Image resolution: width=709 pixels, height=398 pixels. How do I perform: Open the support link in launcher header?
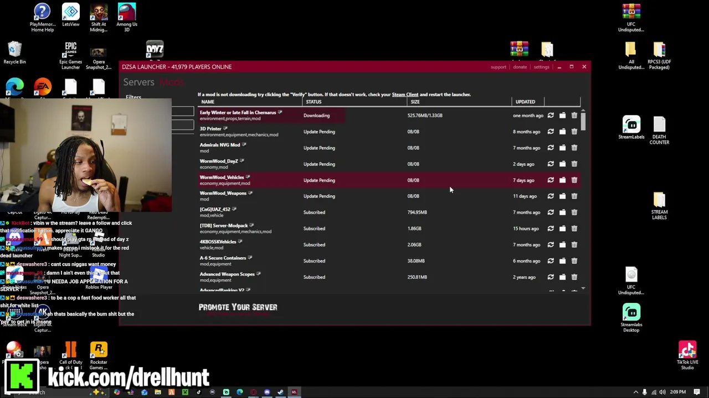pos(499,67)
